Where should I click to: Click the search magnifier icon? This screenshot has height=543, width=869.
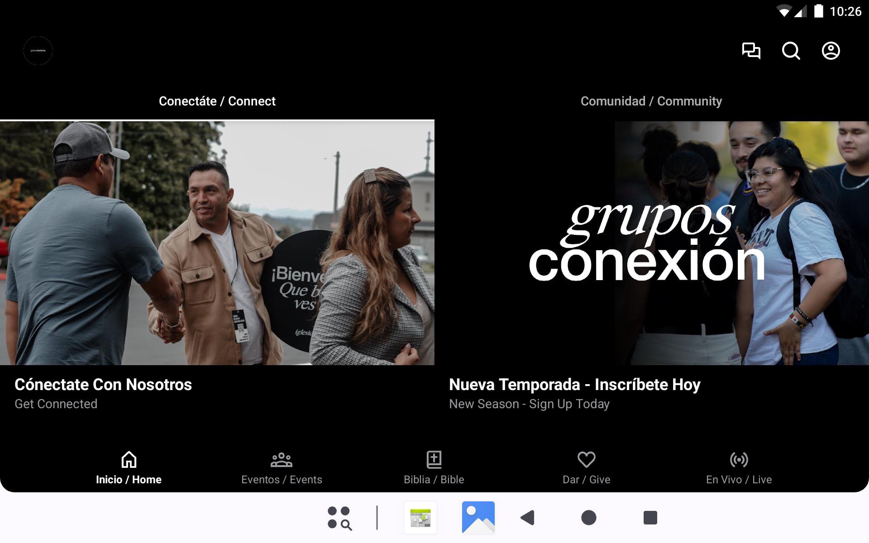click(791, 51)
